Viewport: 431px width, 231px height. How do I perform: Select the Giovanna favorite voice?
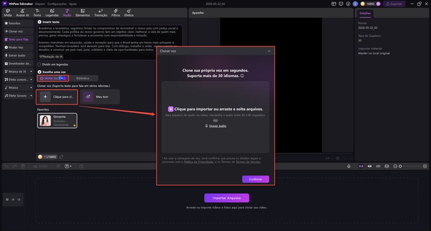(57, 120)
